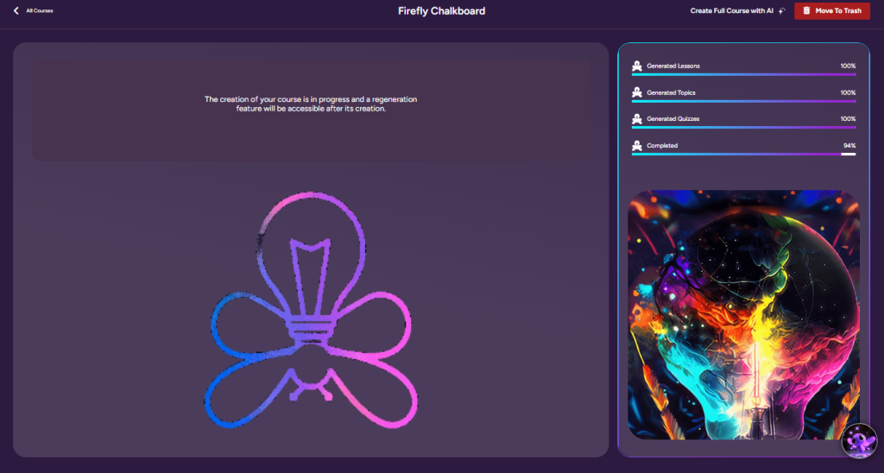Viewport: 884px width, 473px height.
Task: Click the sparkle icon after Create Full Course
Action: click(x=781, y=11)
